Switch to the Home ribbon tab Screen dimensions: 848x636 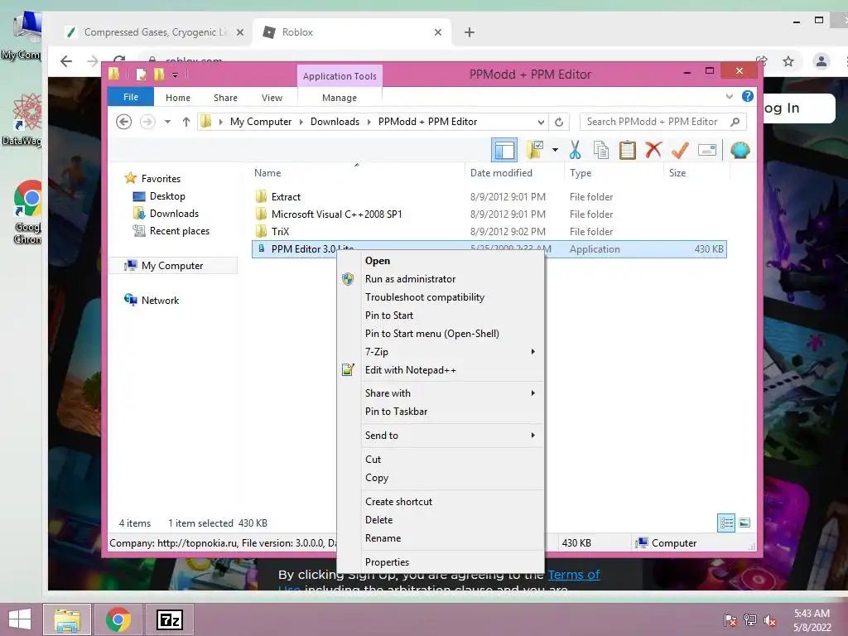(x=178, y=98)
